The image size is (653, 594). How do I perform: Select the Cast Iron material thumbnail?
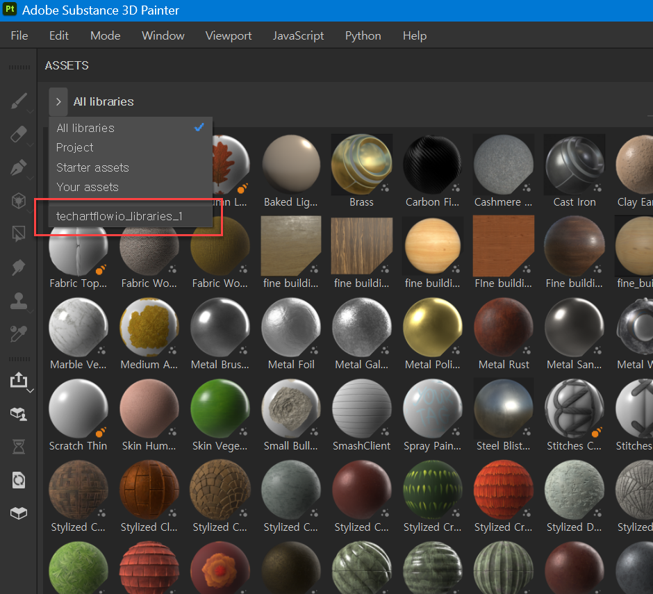pyautogui.click(x=575, y=165)
